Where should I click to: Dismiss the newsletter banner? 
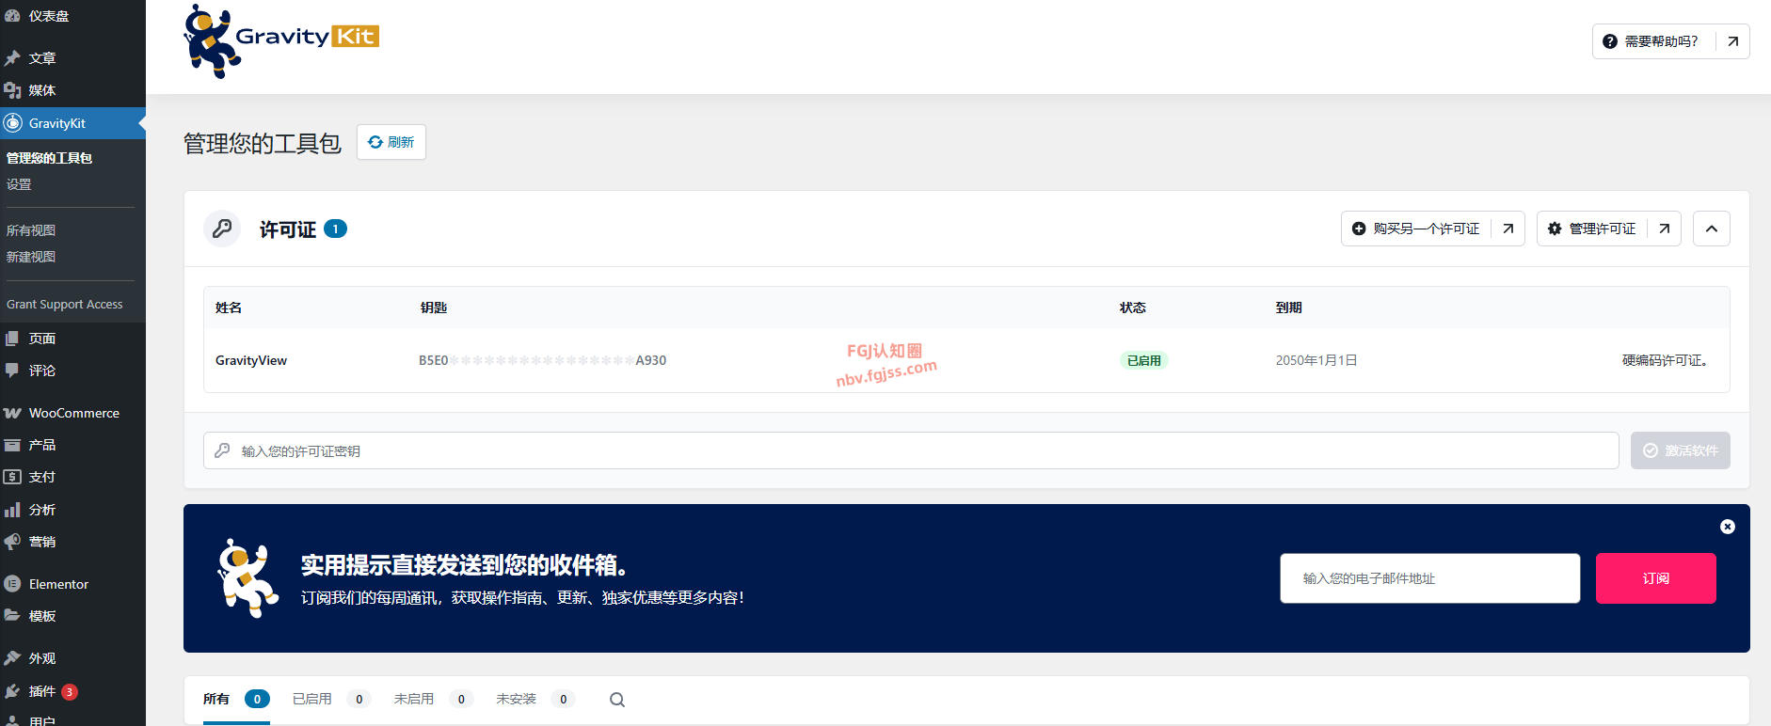1727,527
